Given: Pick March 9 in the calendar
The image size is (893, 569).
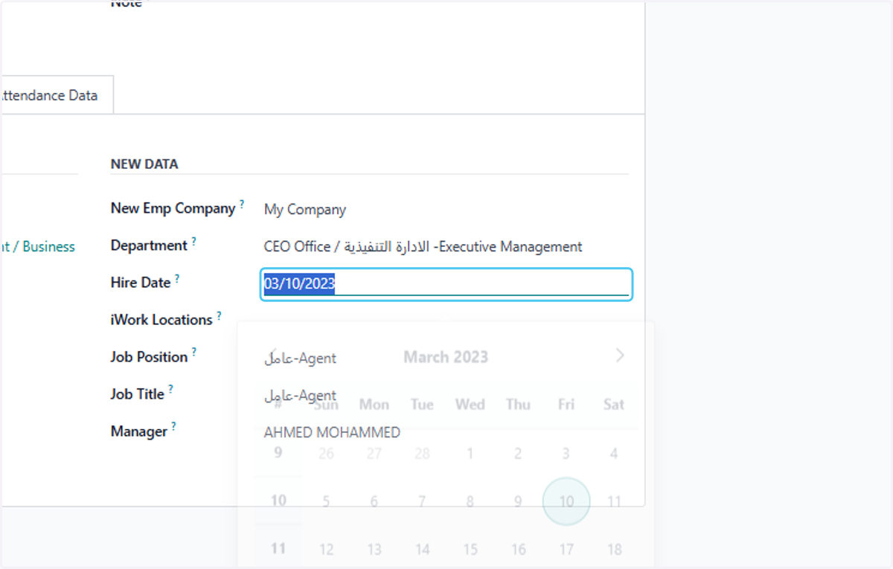Looking at the screenshot, I should 518,501.
